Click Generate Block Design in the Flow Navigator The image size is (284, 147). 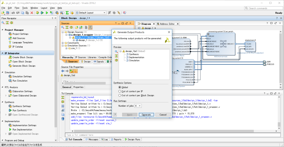(x=24, y=66)
